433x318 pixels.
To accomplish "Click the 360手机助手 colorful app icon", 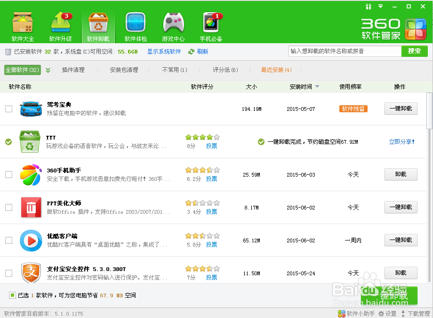I will 31,174.
